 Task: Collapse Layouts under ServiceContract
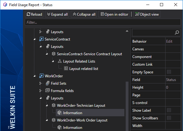click(x=40, y=47)
